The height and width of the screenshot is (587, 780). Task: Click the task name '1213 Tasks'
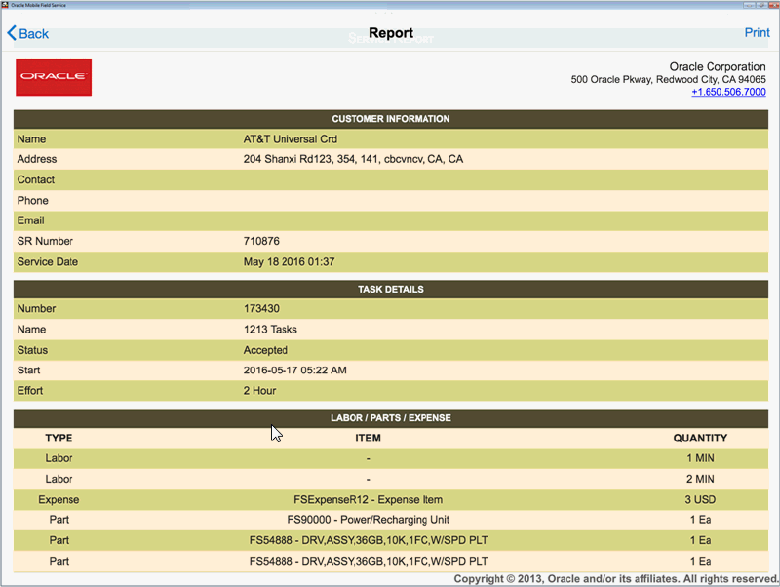270,330
